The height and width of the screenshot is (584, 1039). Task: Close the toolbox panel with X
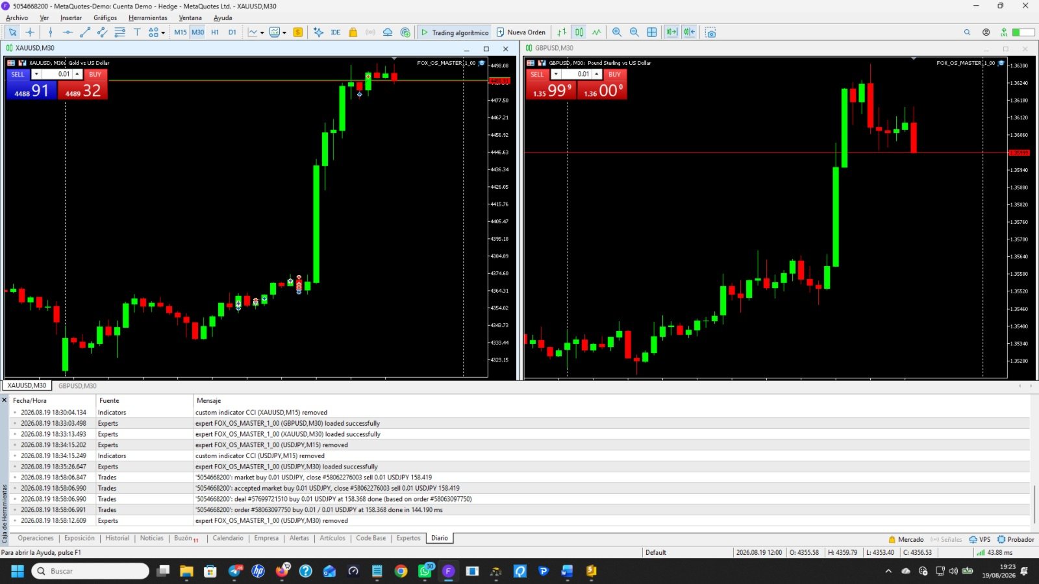click(5, 400)
